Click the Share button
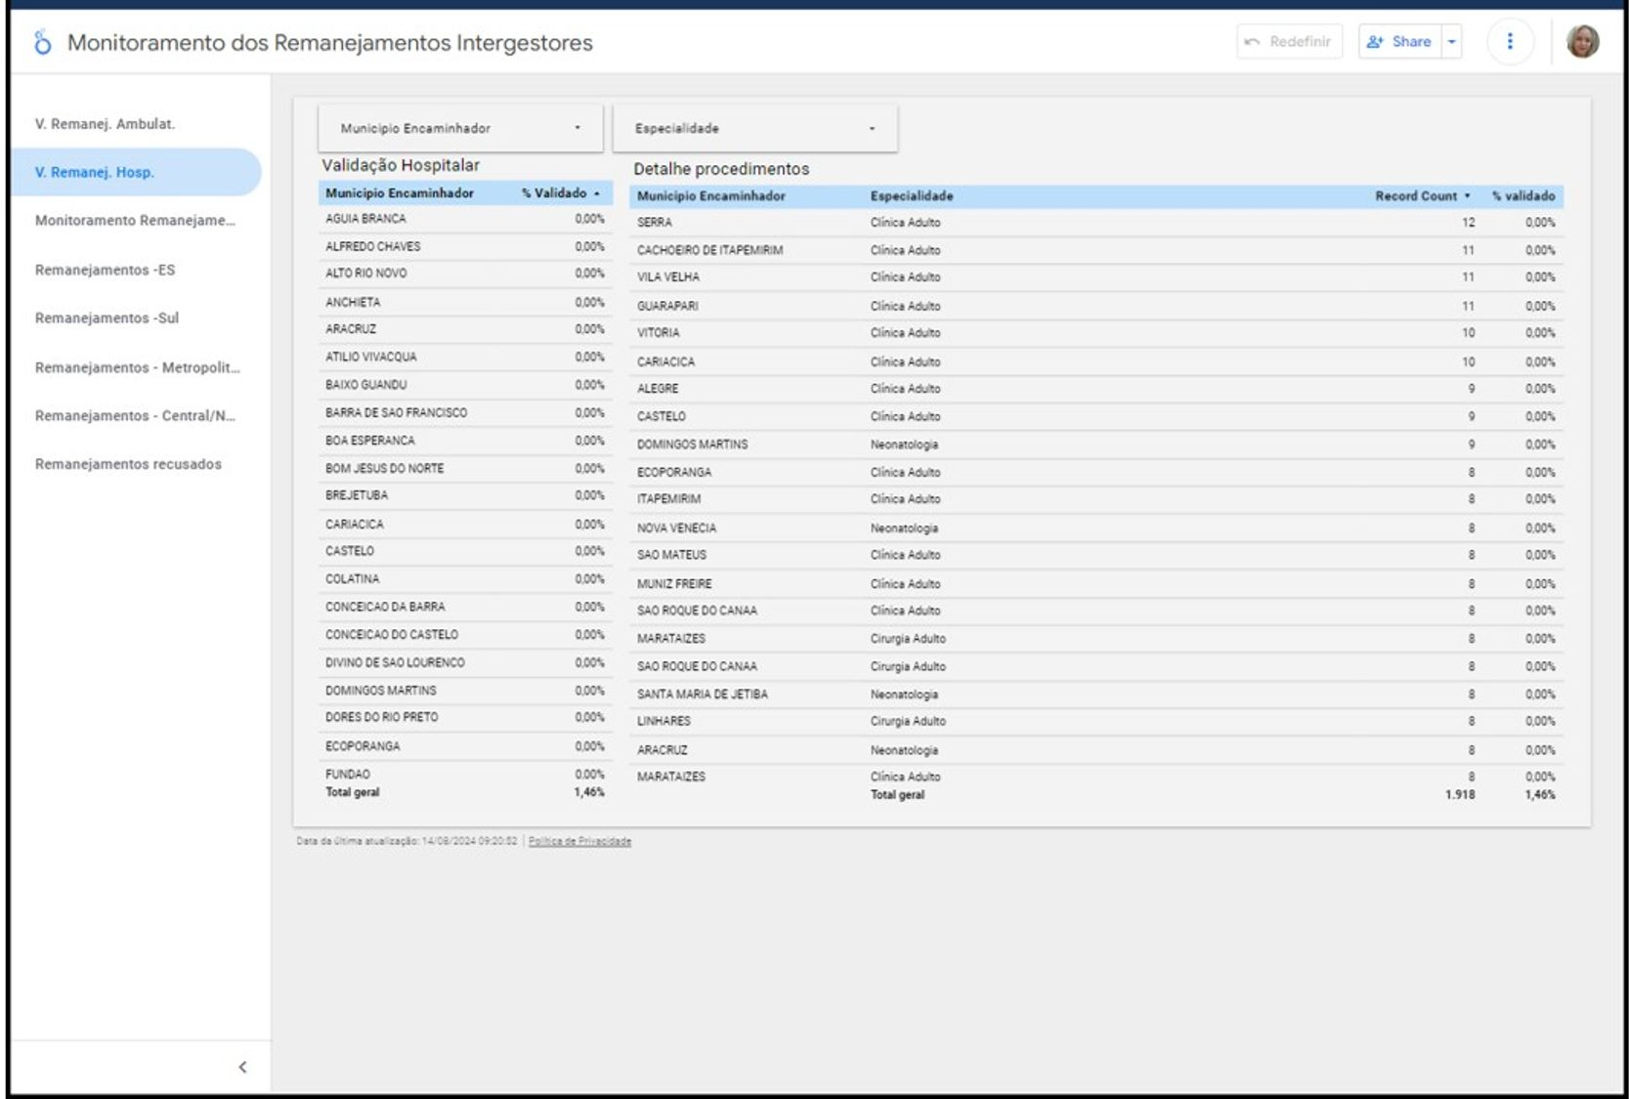 click(x=1399, y=42)
